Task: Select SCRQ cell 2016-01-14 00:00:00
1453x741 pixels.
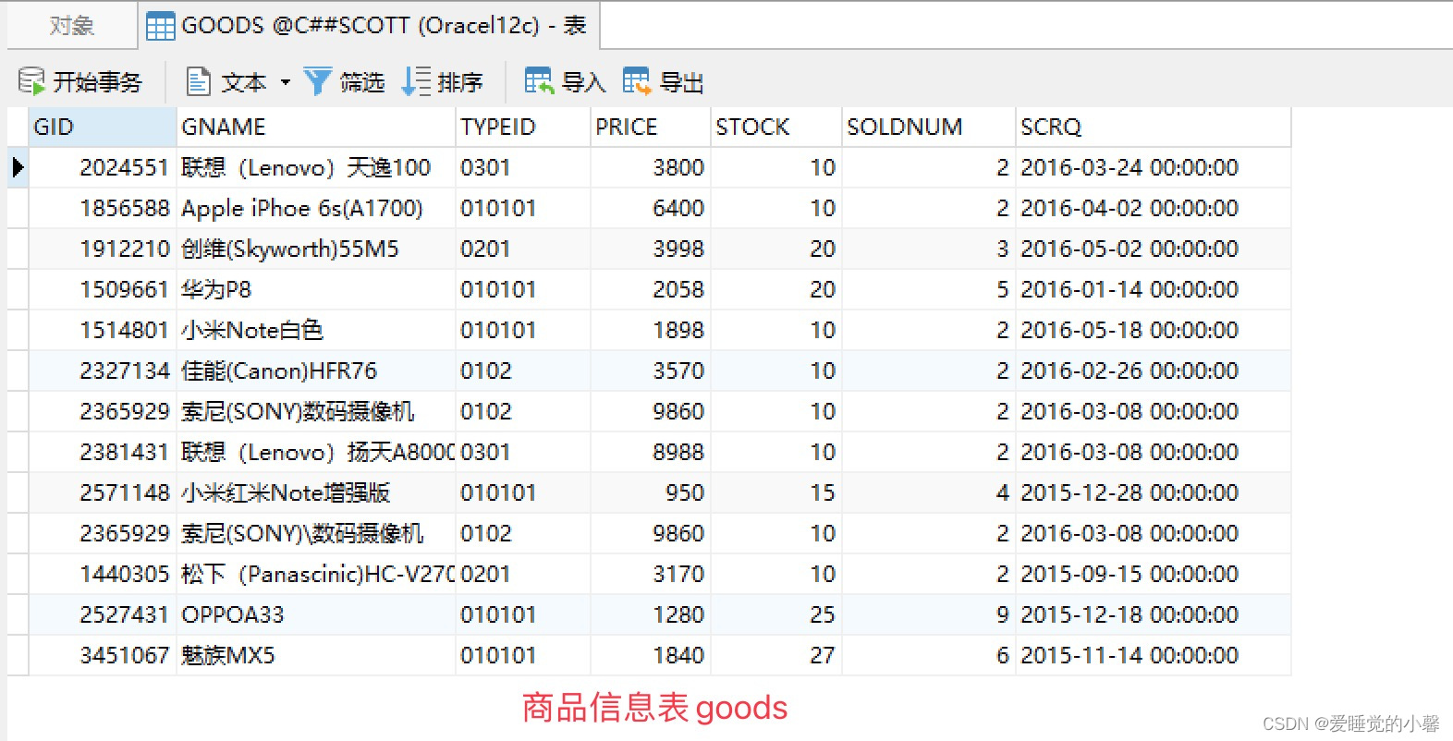Action: (1154, 289)
